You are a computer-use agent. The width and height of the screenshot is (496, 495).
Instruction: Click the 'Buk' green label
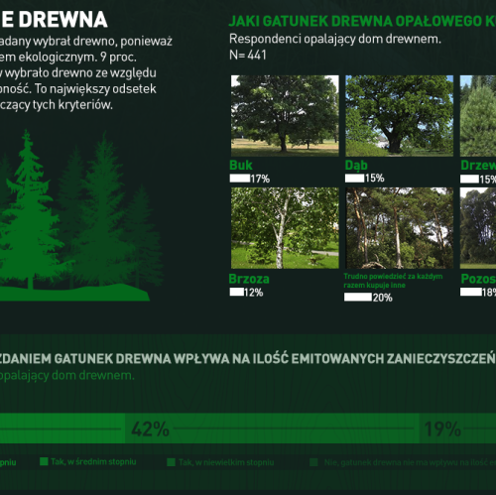[x=241, y=165]
